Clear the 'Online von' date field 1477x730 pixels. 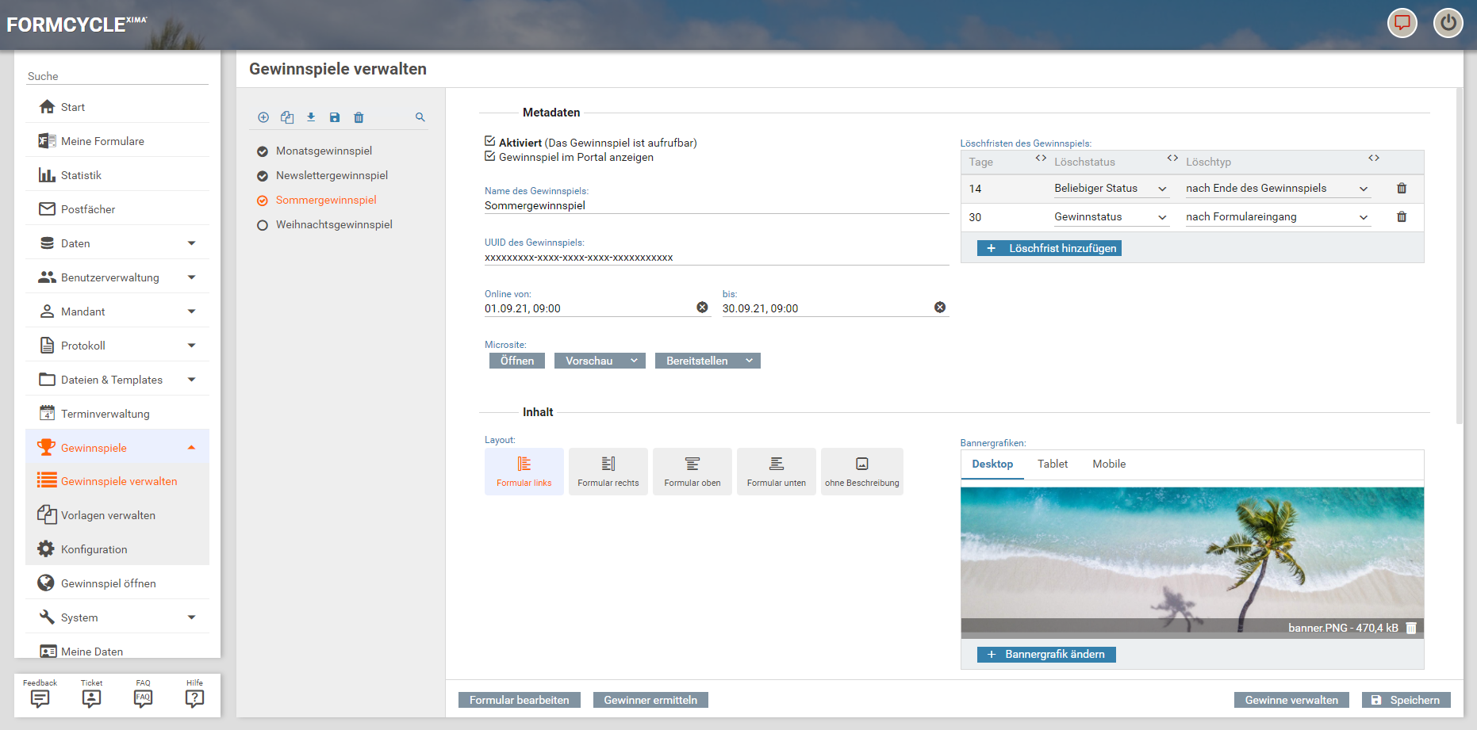tap(702, 308)
